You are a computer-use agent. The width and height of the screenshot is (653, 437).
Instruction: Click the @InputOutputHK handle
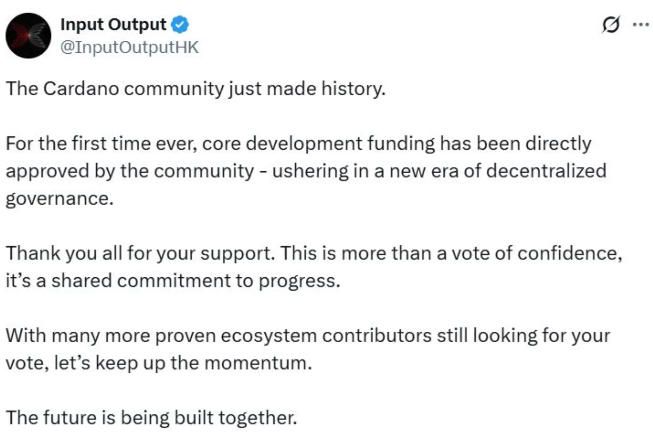pos(129,47)
